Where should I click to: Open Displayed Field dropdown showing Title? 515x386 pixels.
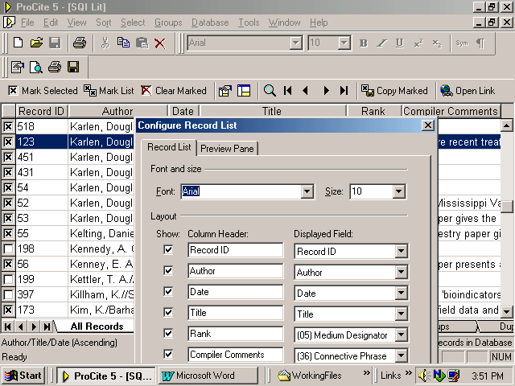401,314
